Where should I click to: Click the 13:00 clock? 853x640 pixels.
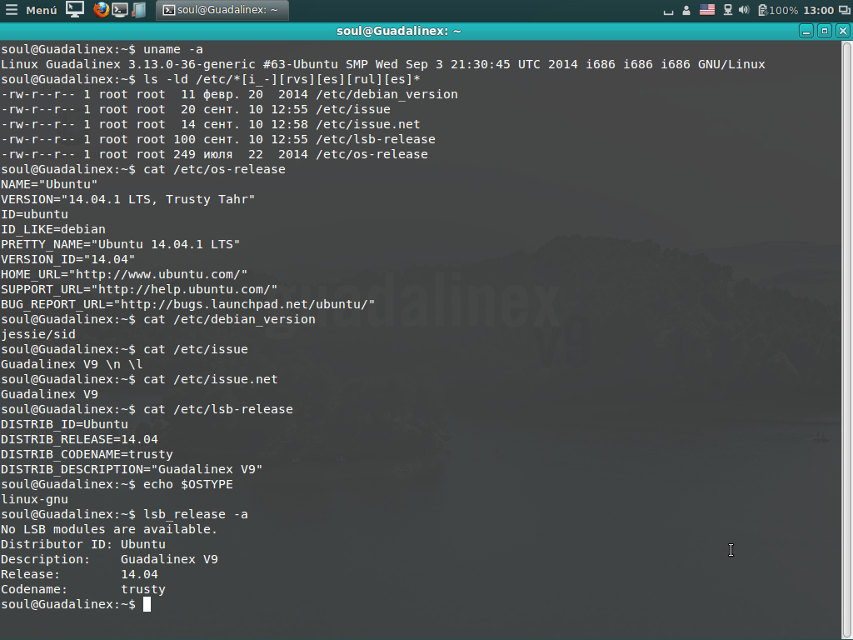click(818, 10)
